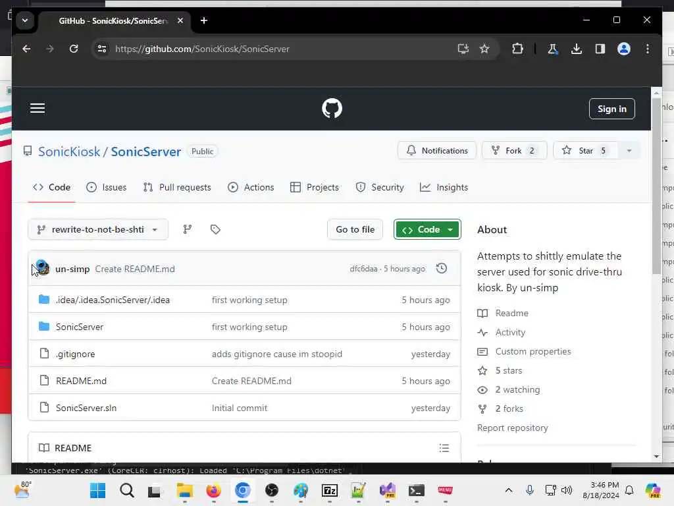
Task: Open the rewrite-to-not-be-shti branch dropdown
Action: click(x=98, y=229)
